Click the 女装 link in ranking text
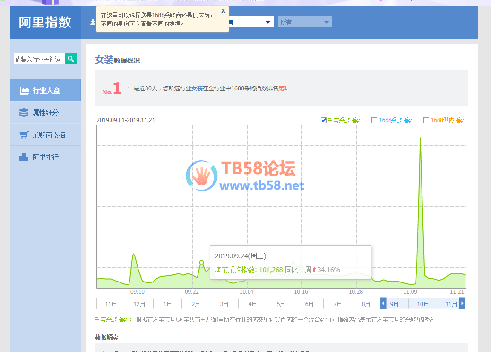The image size is (491, 352). [x=197, y=88]
